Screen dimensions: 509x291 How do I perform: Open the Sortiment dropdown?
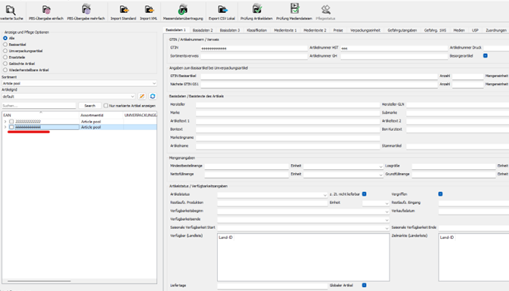point(79,83)
